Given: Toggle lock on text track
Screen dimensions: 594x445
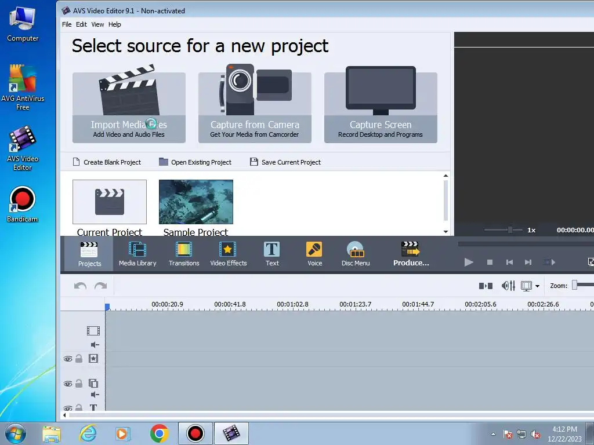Looking at the screenshot, I should point(79,407).
